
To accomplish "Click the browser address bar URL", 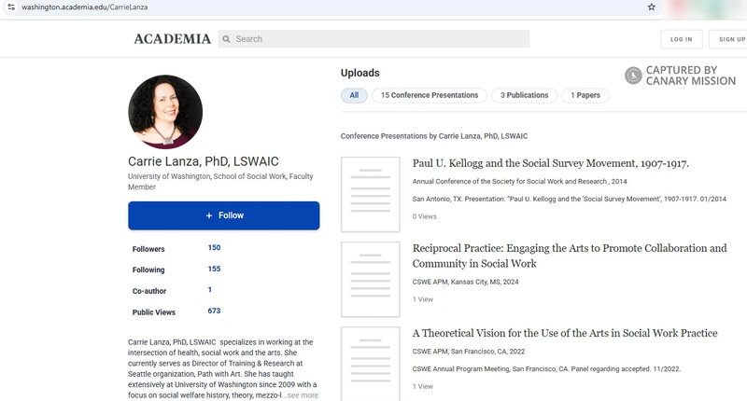I will pos(84,7).
